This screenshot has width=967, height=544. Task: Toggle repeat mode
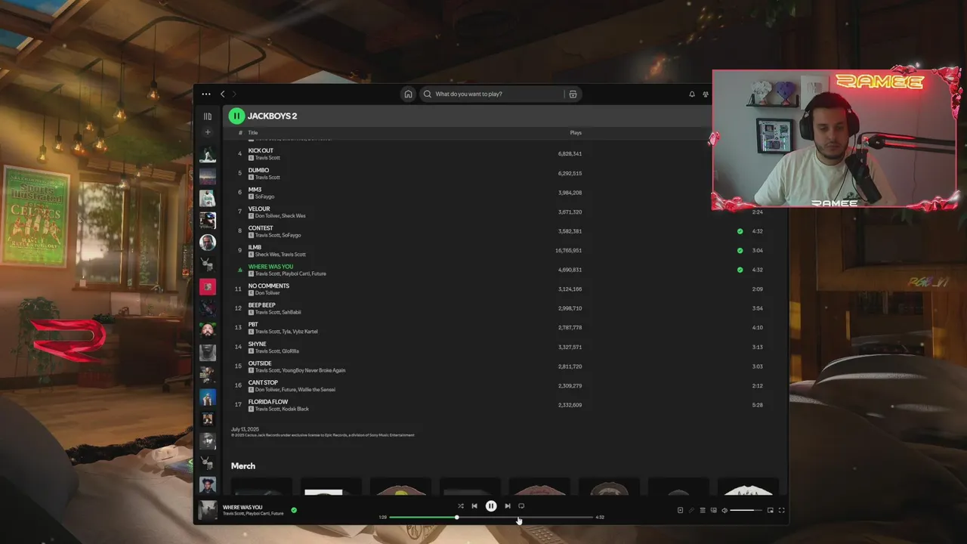(521, 506)
